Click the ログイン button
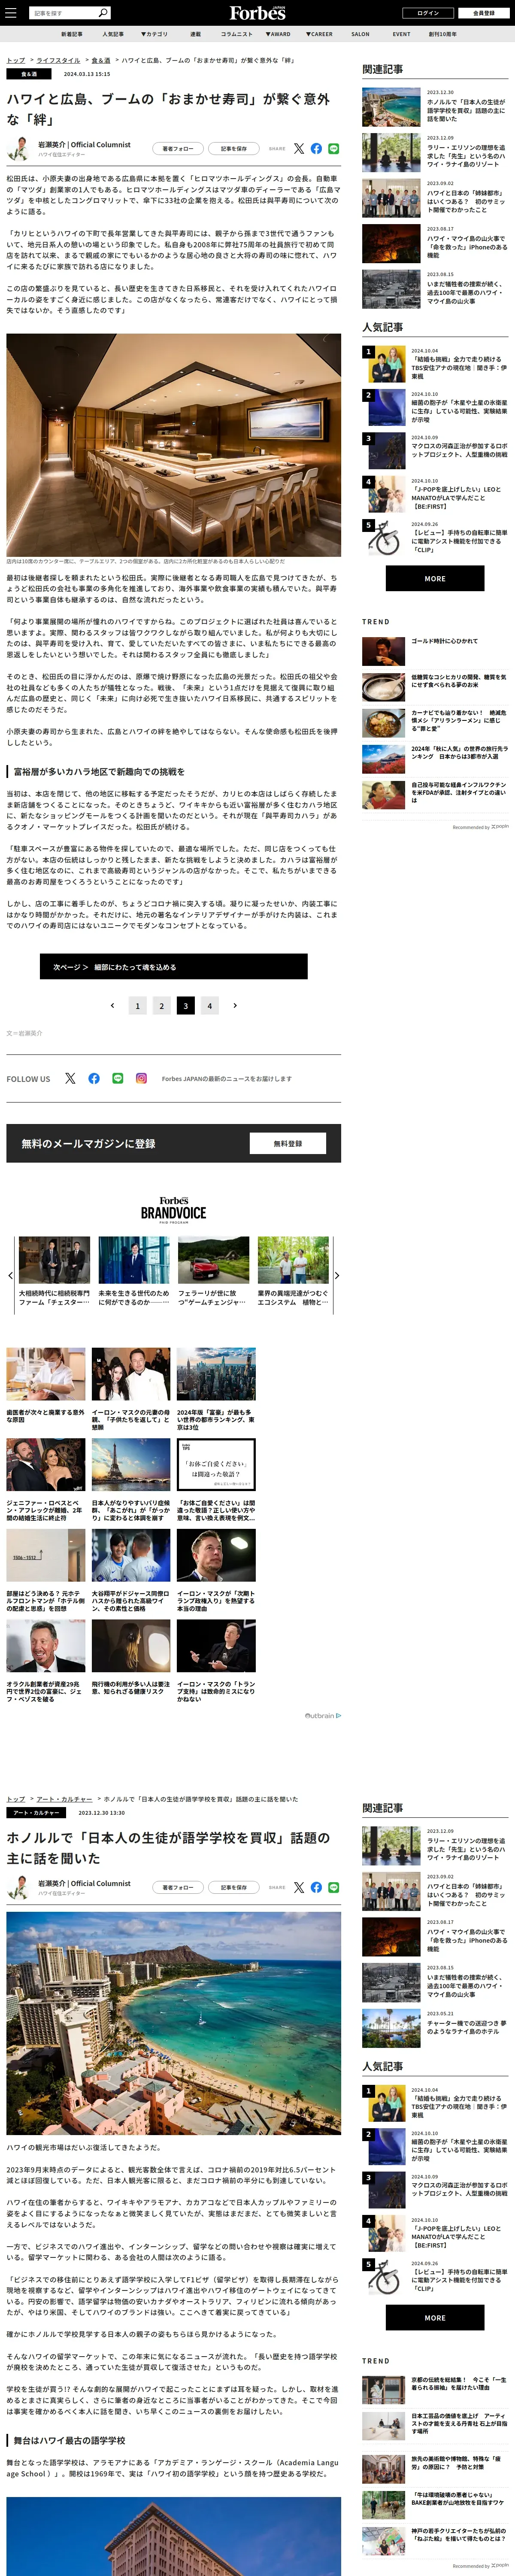The width and height of the screenshot is (515, 2576). pos(428,13)
